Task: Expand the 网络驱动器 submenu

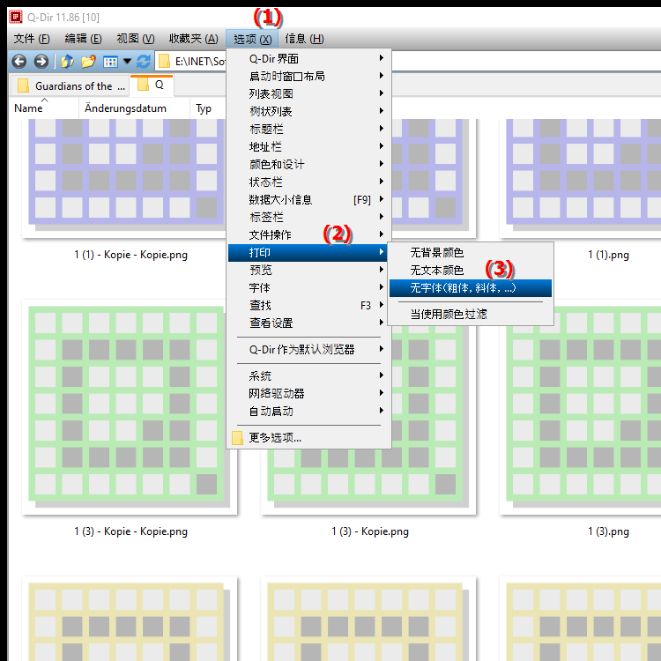Action: click(x=309, y=393)
